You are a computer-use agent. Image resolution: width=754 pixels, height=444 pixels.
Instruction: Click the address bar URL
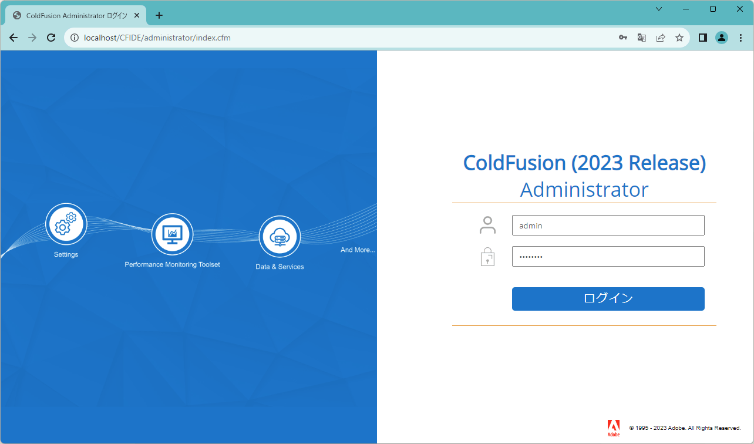coord(157,38)
